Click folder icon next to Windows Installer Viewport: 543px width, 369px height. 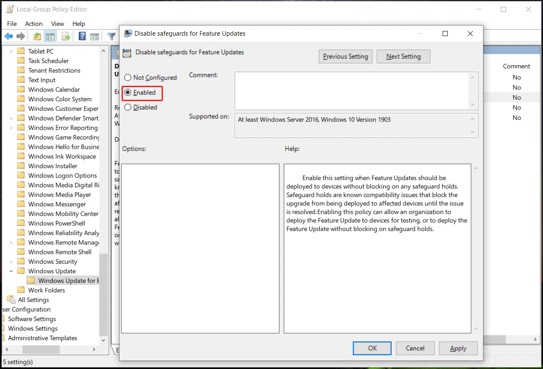[x=21, y=166]
